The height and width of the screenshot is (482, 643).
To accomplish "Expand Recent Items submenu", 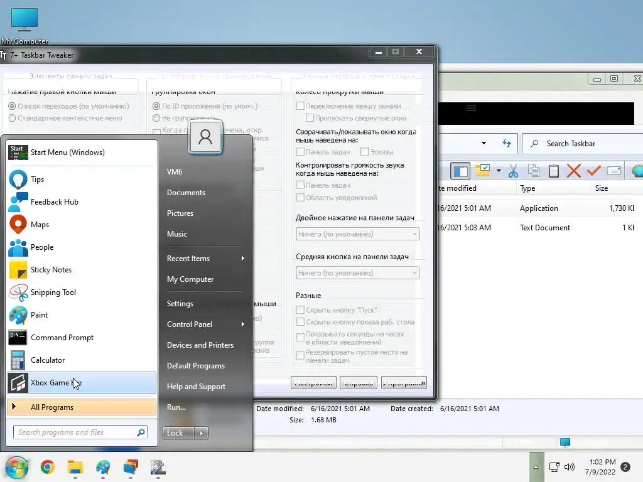I will 205,259.
